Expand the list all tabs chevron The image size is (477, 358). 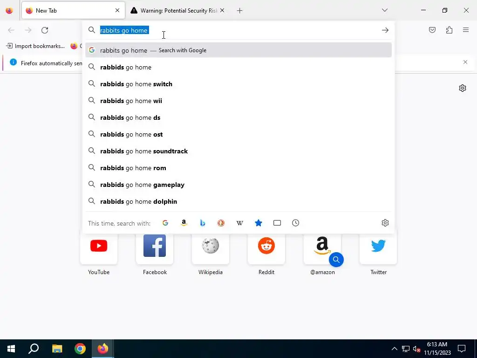pyautogui.click(x=384, y=10)
